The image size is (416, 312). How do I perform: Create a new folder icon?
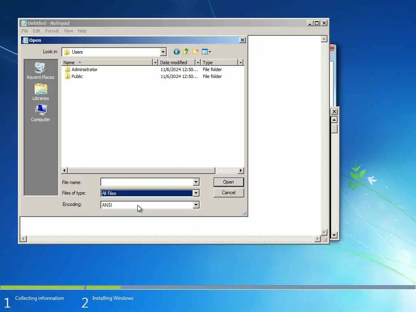point(195,52)
